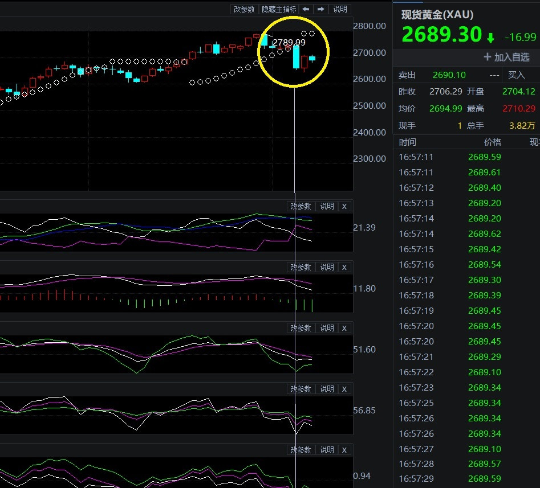Add spot gold via 加入自选 plus icon
The image size is (540, 488).
[x=488, y=57]
